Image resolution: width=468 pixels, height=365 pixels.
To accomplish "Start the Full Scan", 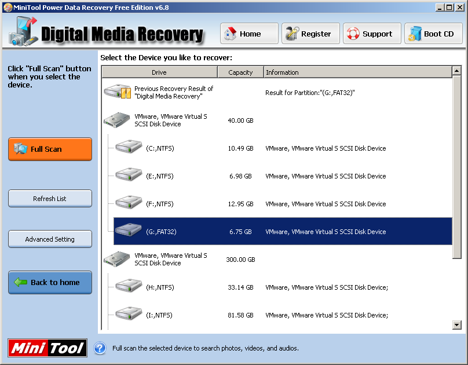I will coord(50,149).
